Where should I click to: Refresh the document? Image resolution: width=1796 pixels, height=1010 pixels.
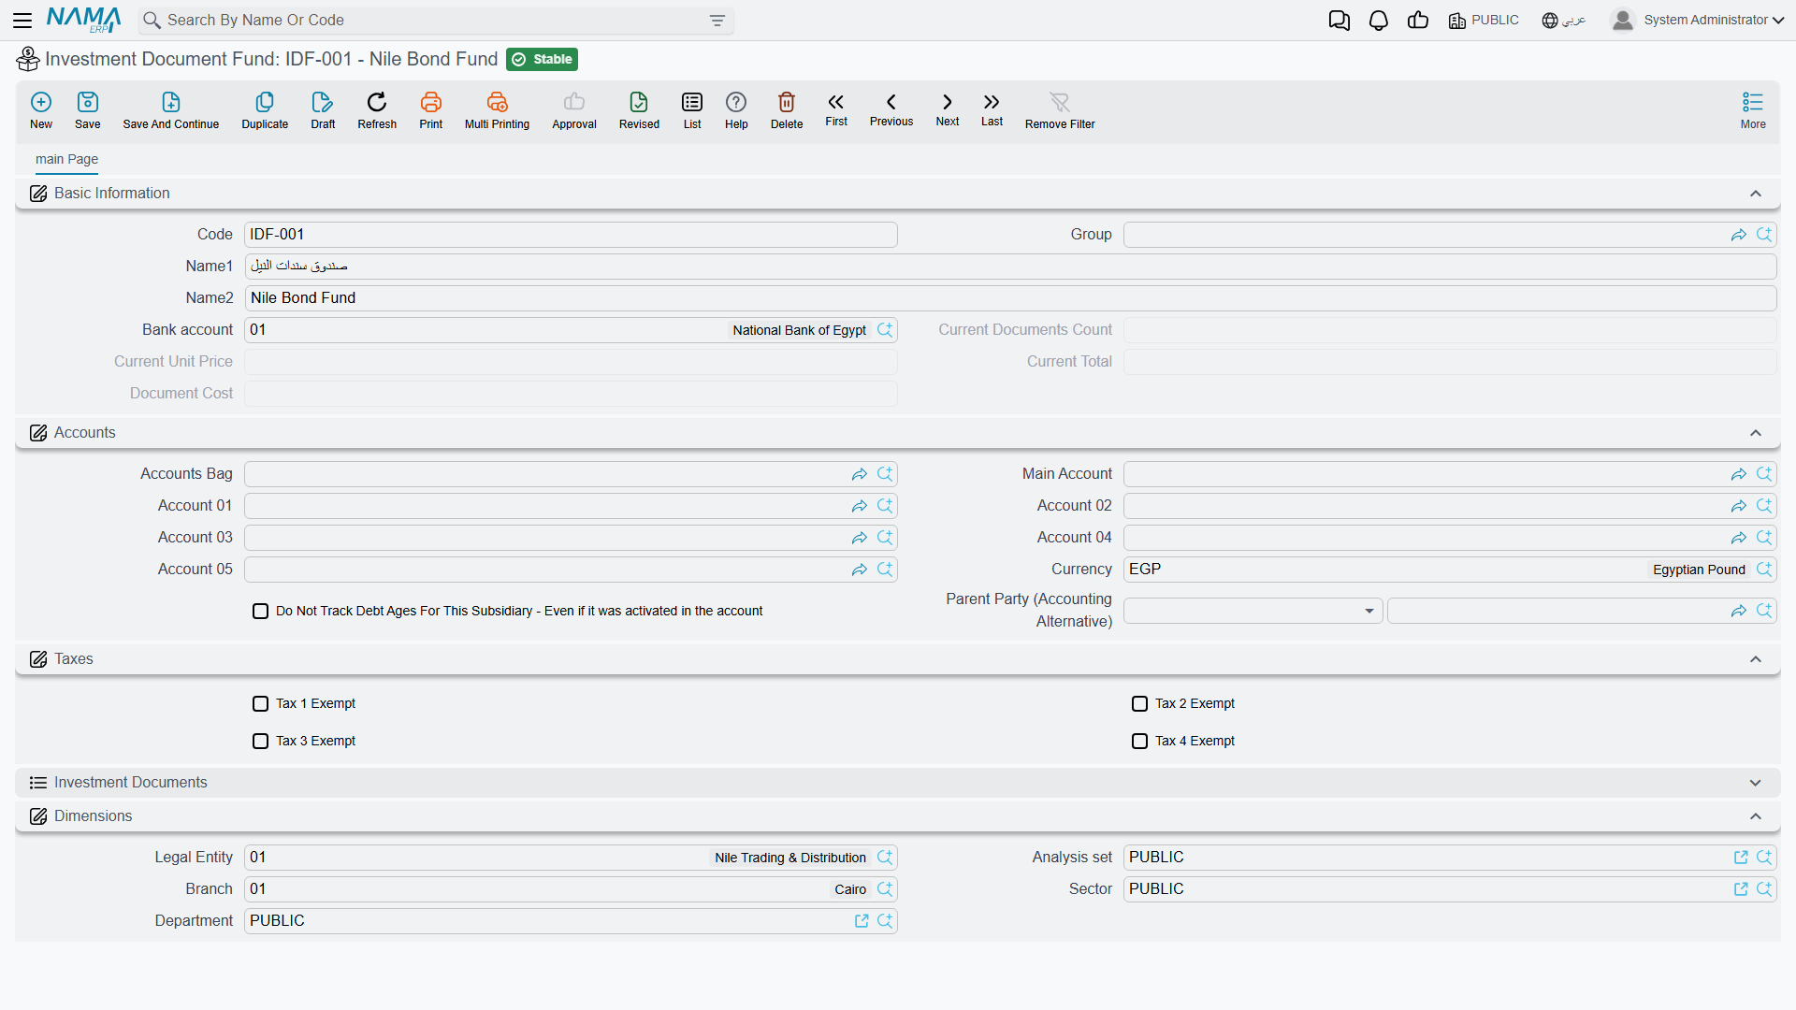point(377,102)
